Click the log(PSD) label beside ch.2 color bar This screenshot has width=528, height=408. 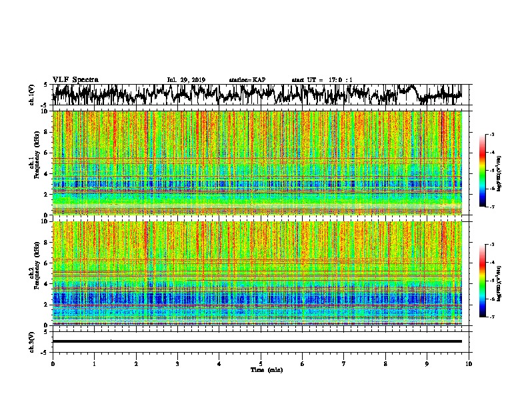[x=499, y=283]
